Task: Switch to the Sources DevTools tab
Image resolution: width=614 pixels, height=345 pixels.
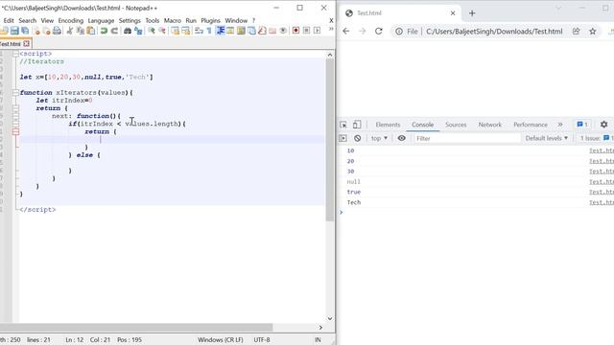Action: coord(456,125)
